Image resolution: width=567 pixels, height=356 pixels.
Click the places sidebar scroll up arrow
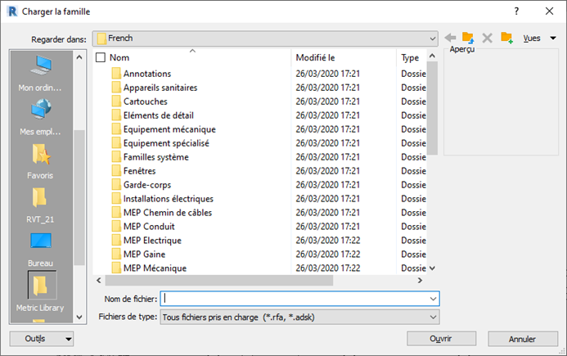pyautogui.click(x=79, y=57)
